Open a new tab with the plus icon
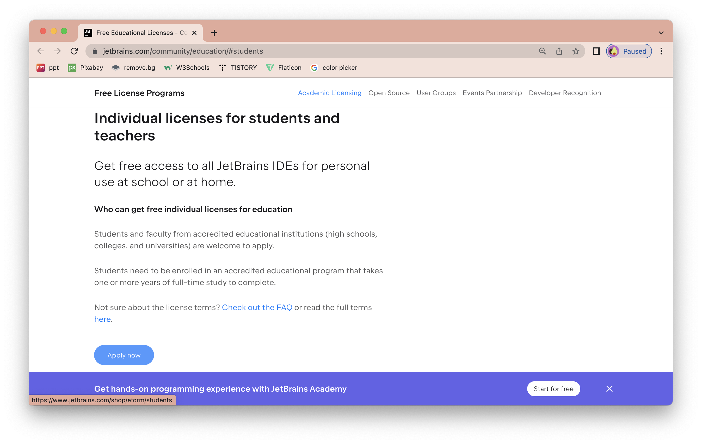This screenshot has height=444, width=702. [x=214, y=33]
